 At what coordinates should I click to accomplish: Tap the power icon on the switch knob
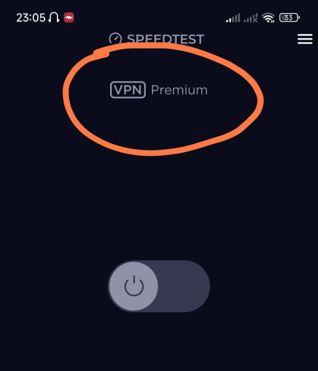134,286
